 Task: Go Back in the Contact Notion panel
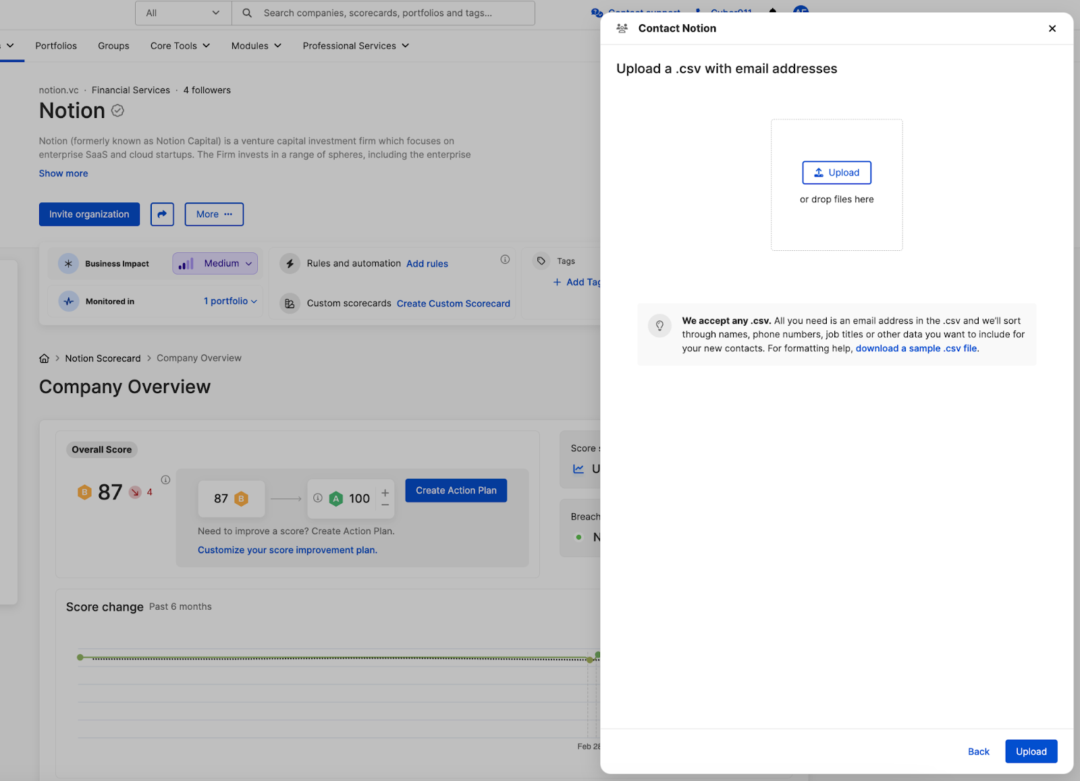[x=978, y=751]
